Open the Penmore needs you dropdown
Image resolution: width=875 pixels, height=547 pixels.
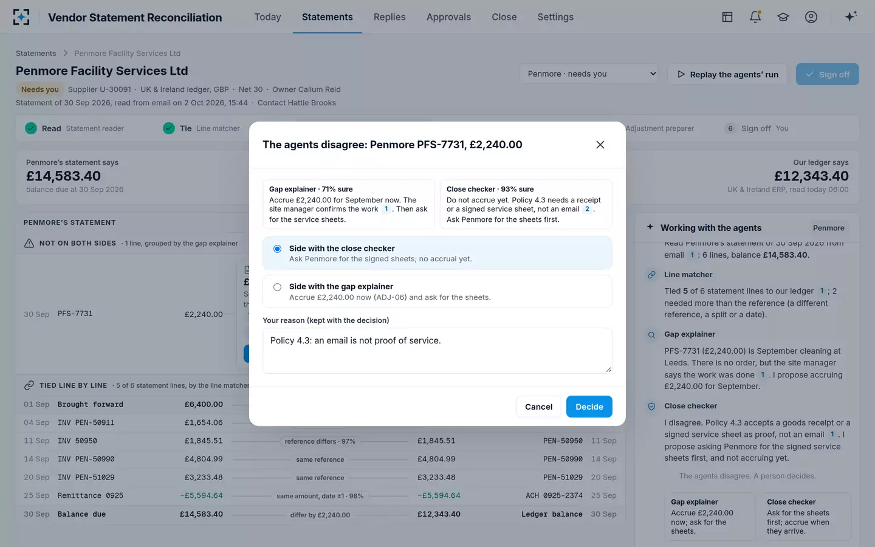click(x=589, y=74)
